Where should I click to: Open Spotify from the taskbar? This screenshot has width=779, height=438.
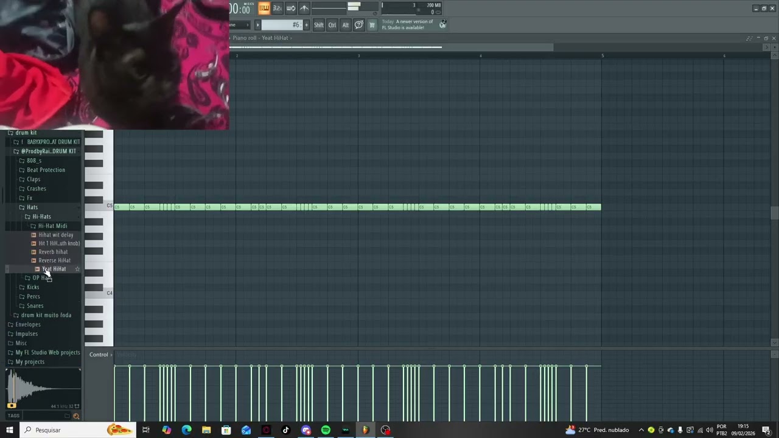pos(326,430)
